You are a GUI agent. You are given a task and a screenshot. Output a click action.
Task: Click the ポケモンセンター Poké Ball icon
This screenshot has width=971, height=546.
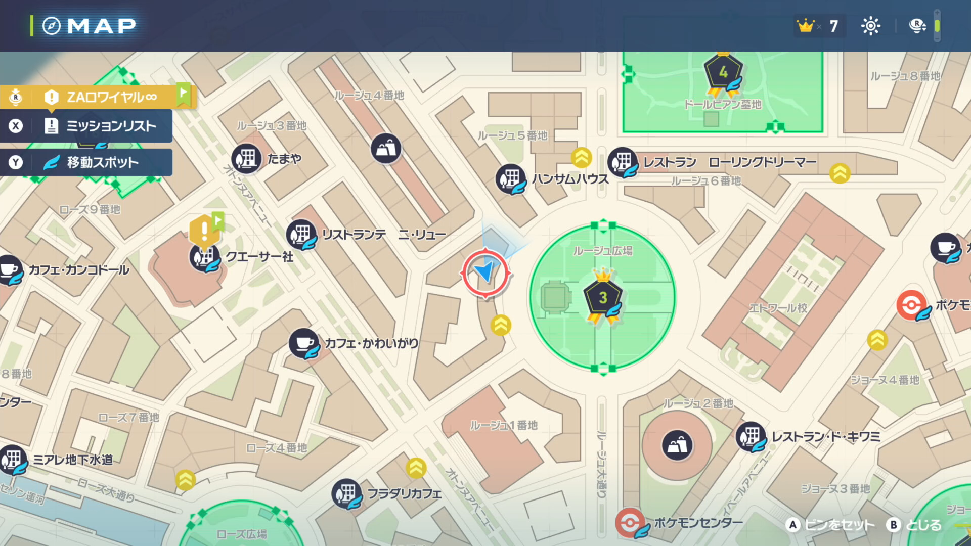pyautogui.click(x=630, y=522)
